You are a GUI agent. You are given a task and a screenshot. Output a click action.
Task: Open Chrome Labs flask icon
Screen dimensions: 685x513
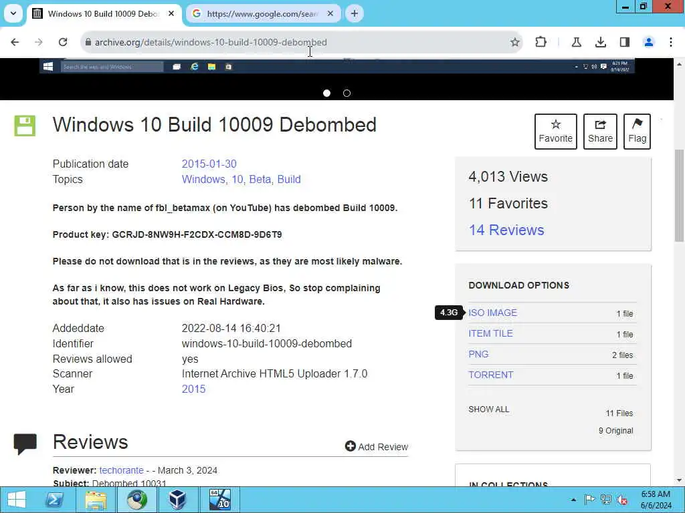point(576,42)
